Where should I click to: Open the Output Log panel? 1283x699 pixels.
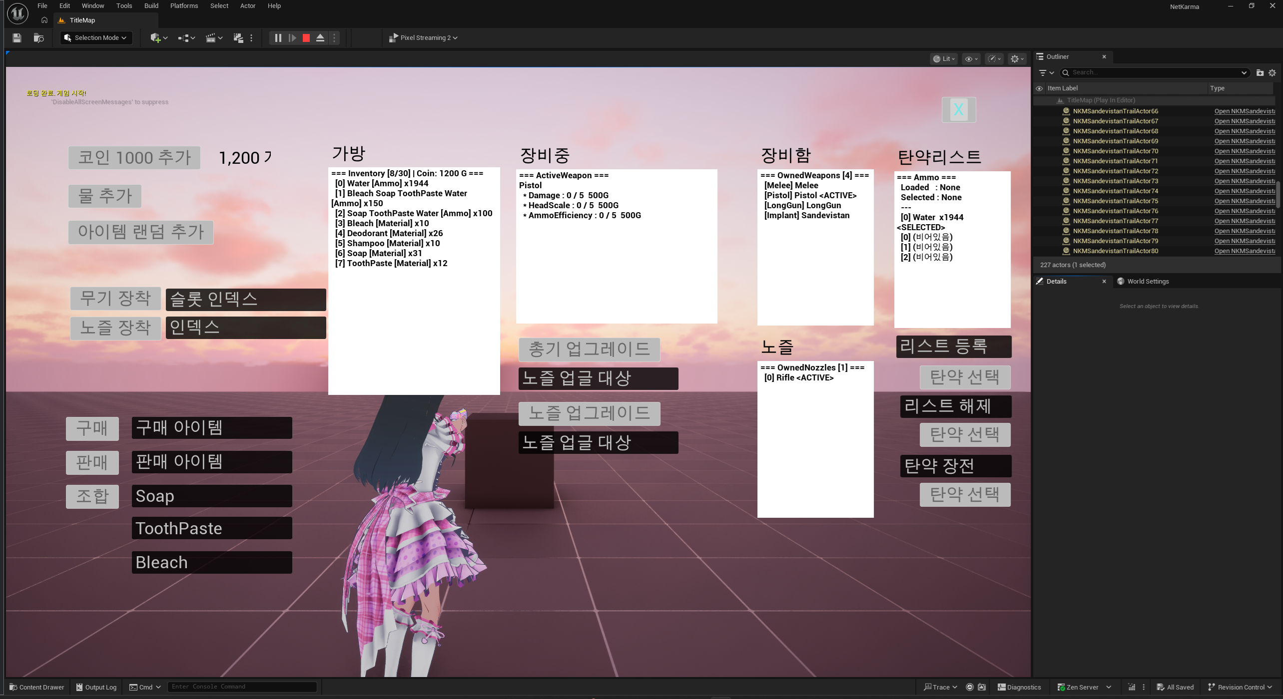click(x=96, y=687)
